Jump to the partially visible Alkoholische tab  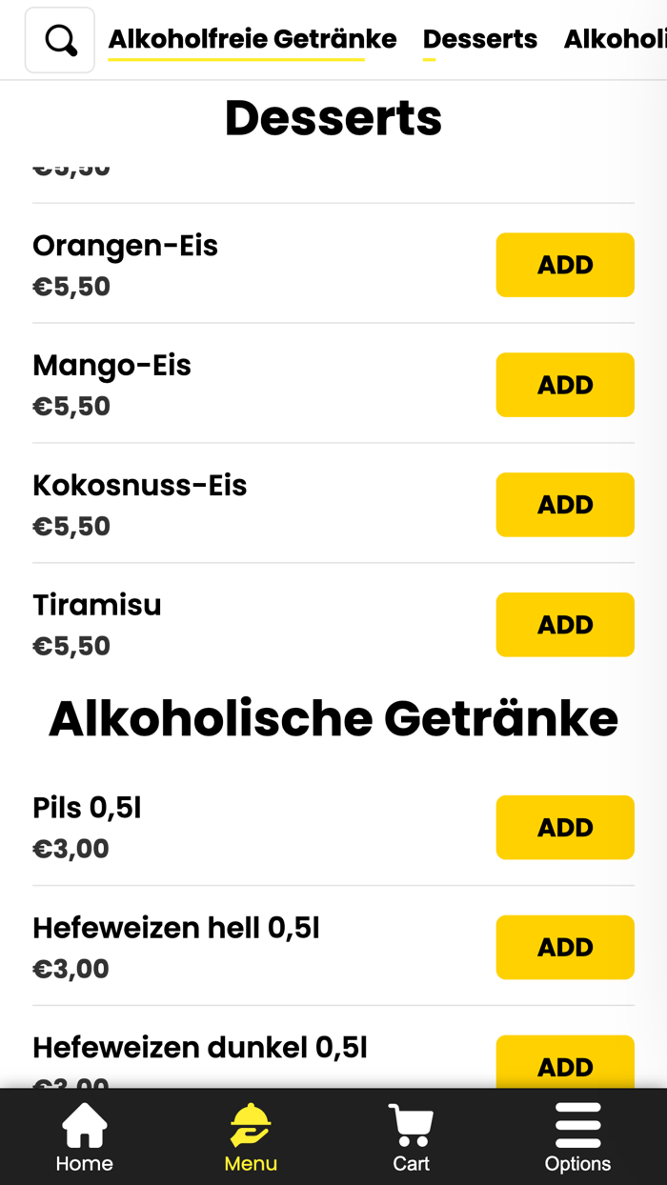[x=615, y=39]
